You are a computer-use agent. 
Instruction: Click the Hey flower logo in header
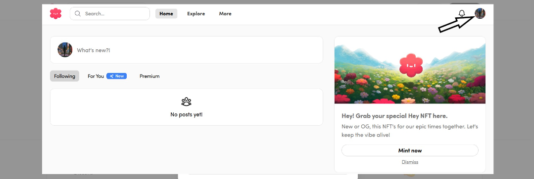[55, 14]
